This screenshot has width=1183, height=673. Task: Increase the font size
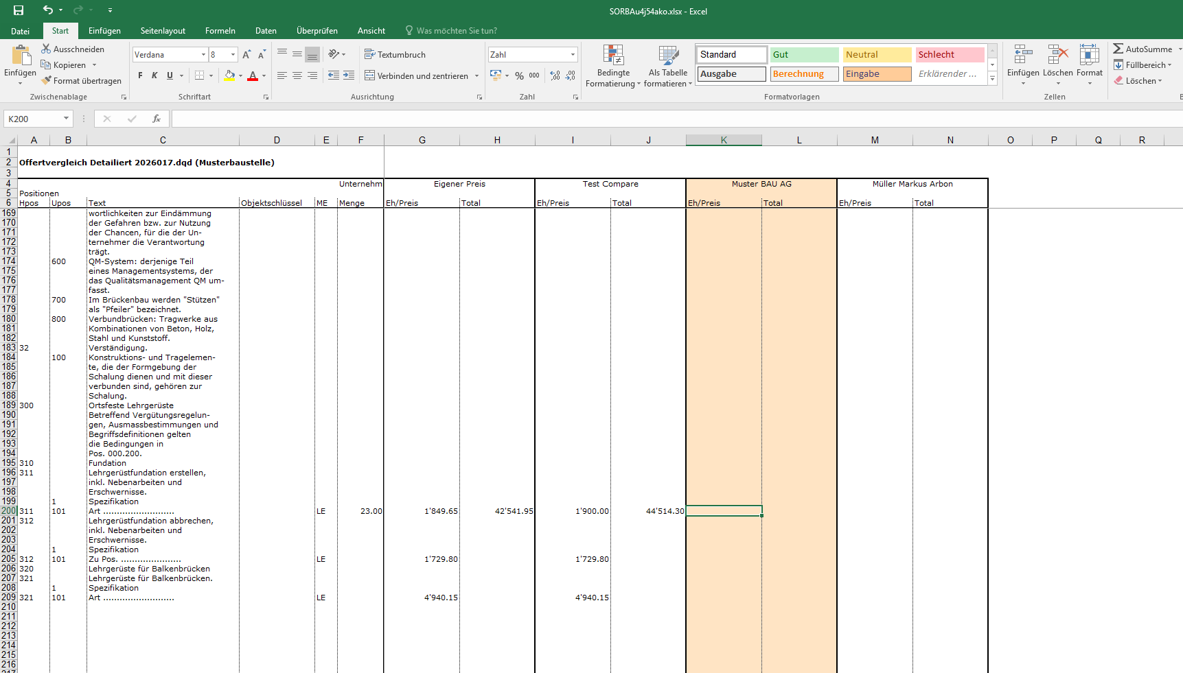click(246, 55)
